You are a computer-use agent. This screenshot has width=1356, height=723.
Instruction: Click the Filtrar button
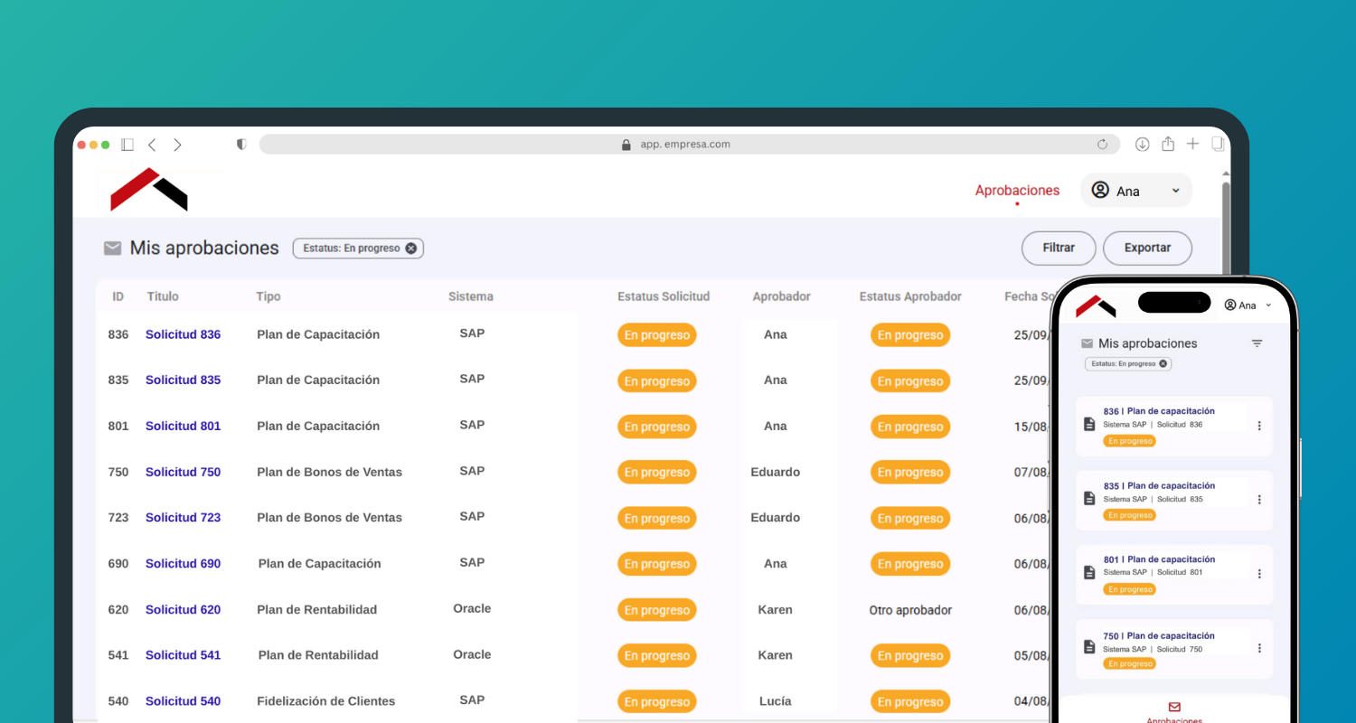pos(1059,248)
